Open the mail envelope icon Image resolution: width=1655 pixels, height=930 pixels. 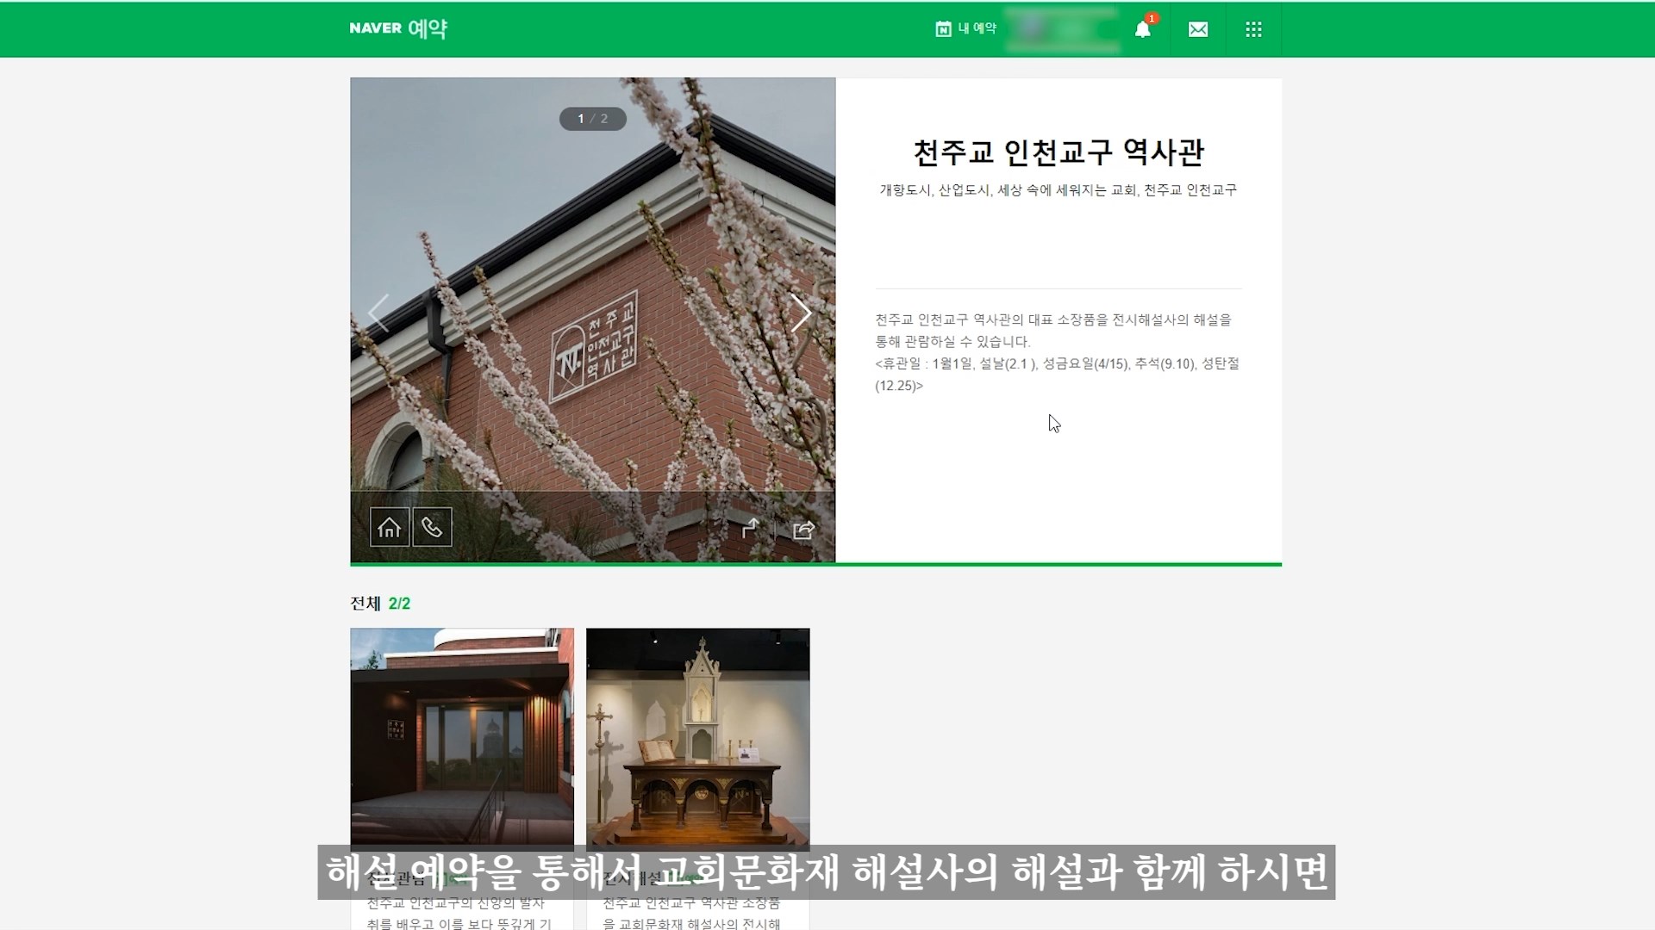tap(1197, 29)
